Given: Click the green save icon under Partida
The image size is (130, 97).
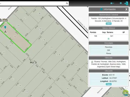Looking at the screenshot, I should click(x=109, y=39).
